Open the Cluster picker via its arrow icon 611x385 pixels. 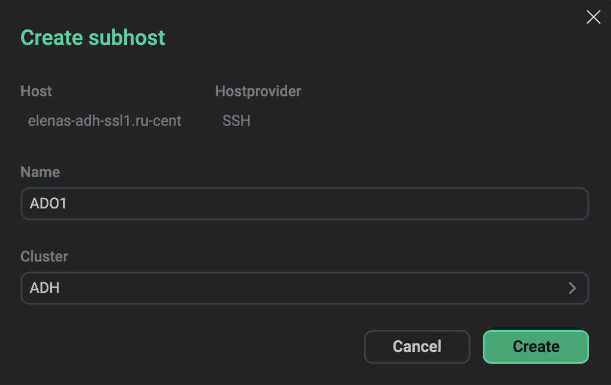571,288
